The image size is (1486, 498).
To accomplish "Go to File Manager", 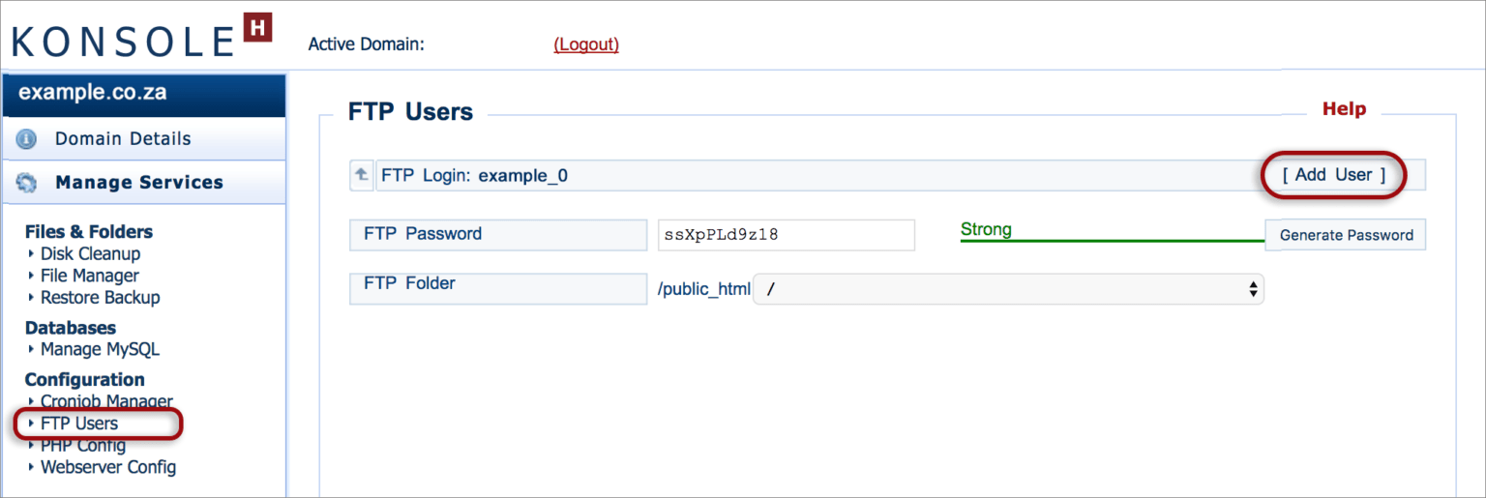I will [89, 276].
